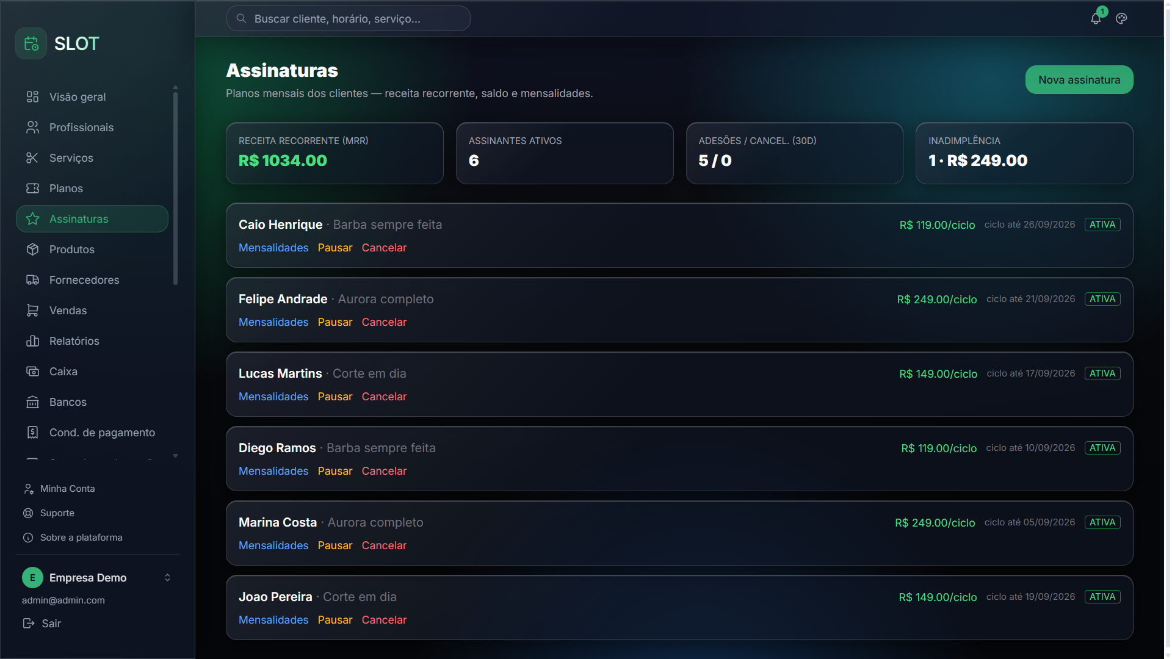Pause Diego Ramos' subscription
Image resolution: width=1172 pixels, height=659 pixels.
335,471
